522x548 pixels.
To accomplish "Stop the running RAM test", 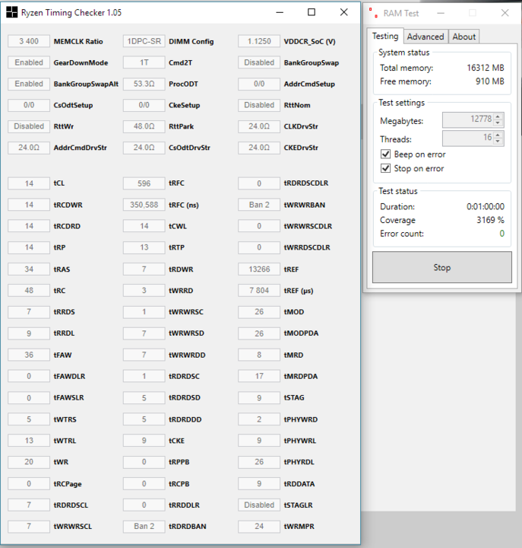I will point(441,267).
